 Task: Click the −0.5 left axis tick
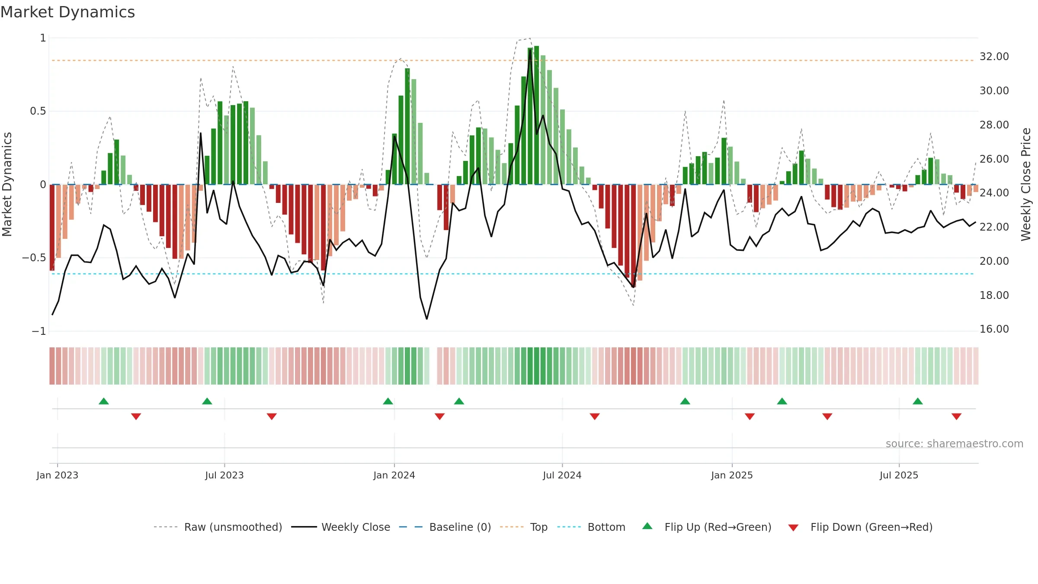pyautogui.click(x=34, y=258)
